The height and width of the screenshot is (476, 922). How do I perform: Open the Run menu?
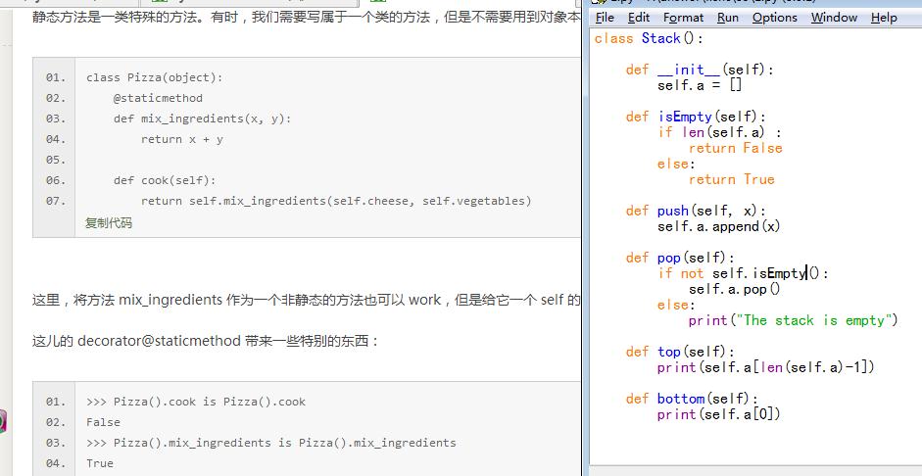pos(728,18)
